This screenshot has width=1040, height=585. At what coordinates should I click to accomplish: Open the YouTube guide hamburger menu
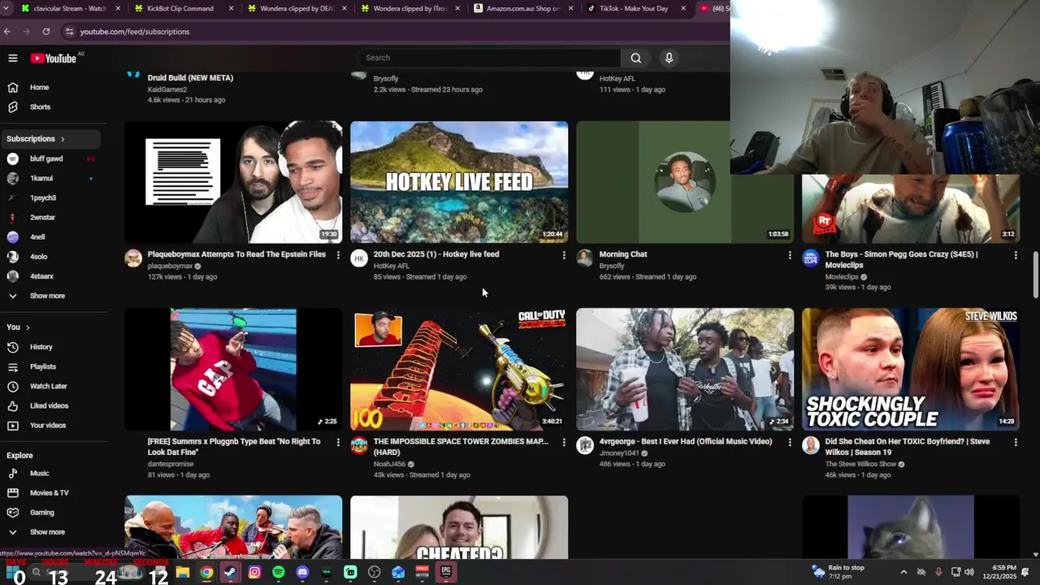pos(13,58)
